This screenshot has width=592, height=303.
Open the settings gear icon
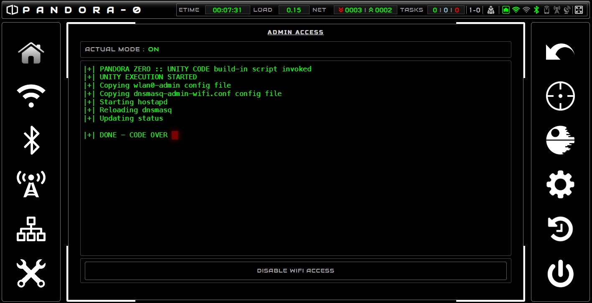click(x=560, y=184)
